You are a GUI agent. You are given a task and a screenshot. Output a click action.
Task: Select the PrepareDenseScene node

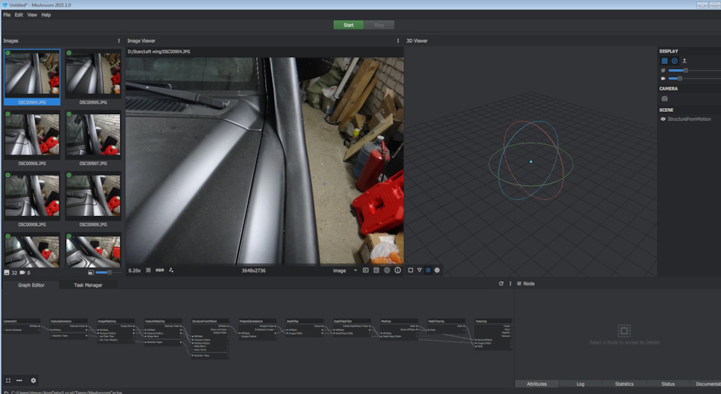click(x=258, y=329)
